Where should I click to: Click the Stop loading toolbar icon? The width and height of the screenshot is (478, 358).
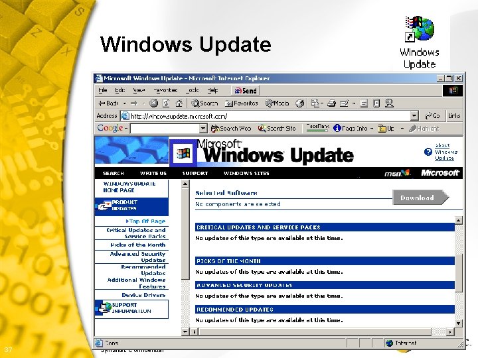[153, 103]
